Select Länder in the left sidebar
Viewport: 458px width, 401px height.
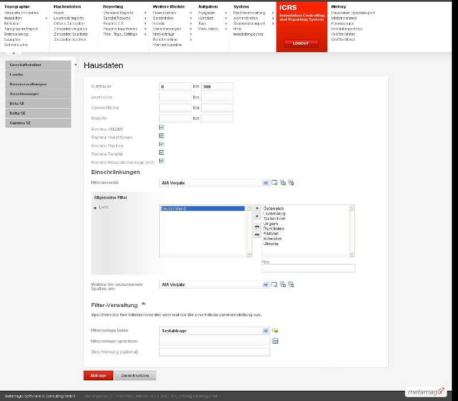(x=38, y=74)
